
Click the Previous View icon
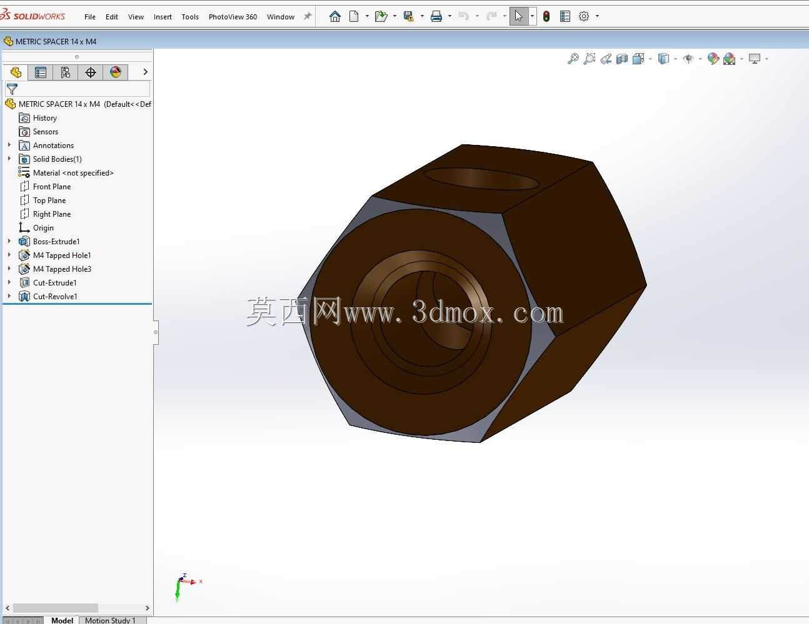click(x=606, y=59)
